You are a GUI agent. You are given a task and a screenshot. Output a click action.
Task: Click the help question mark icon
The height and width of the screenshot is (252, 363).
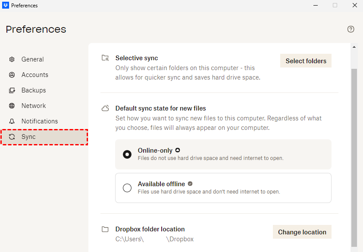coord(350,29)
